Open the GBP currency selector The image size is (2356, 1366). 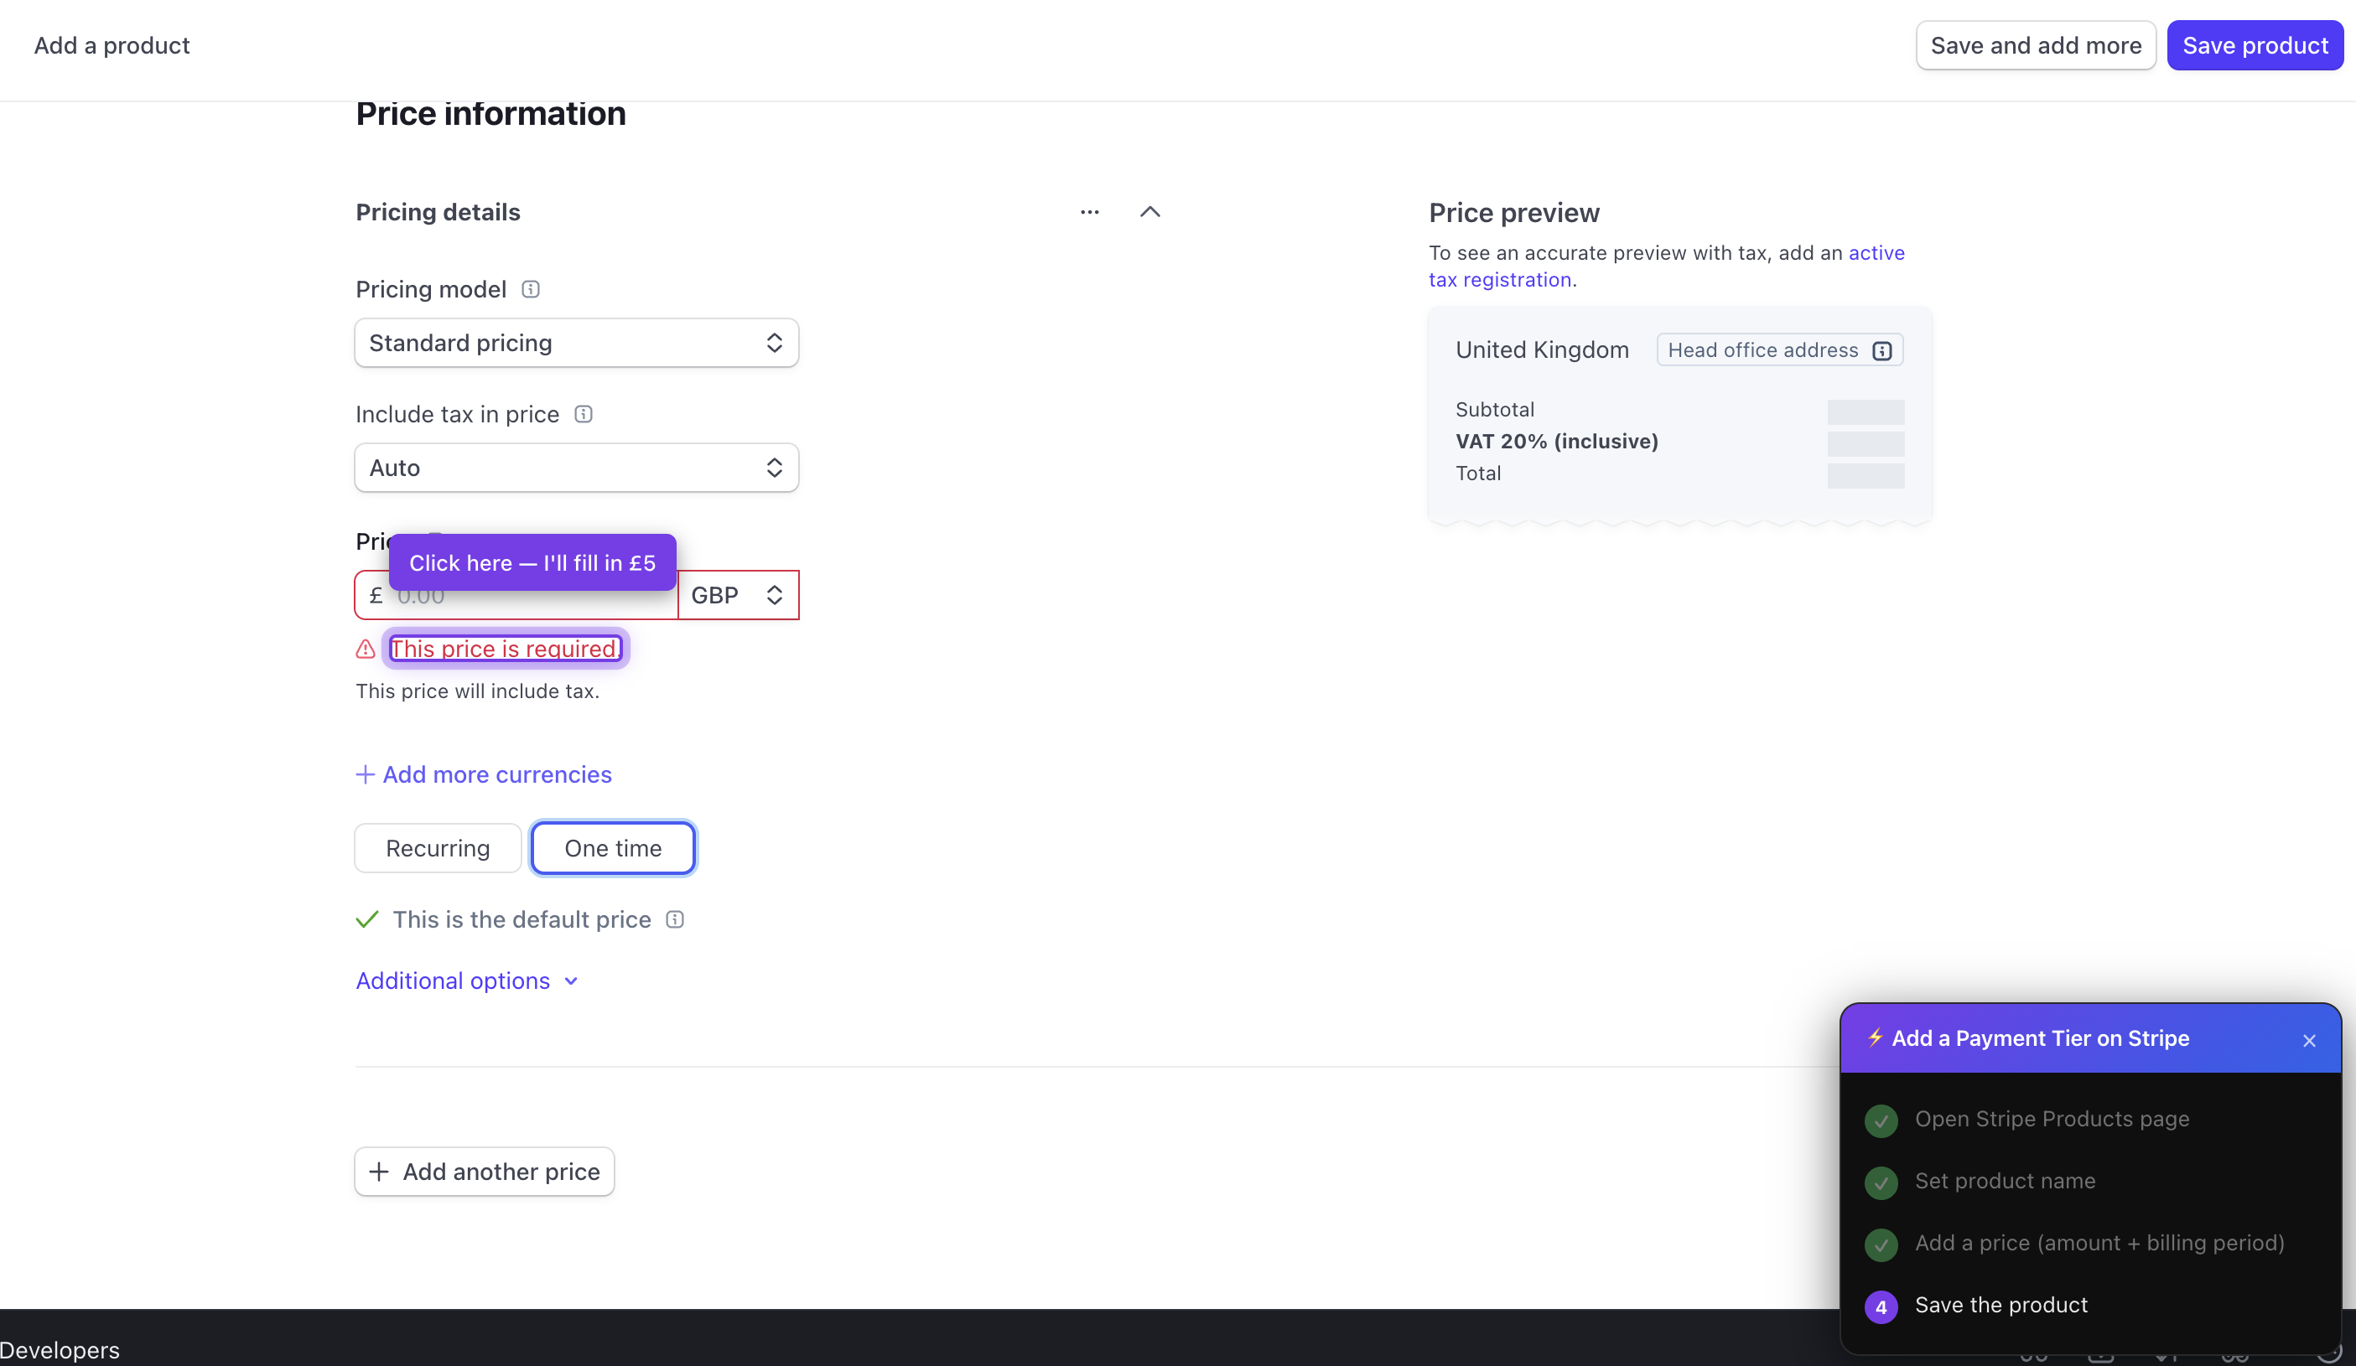pyautogui.click(x=738, y=595)
